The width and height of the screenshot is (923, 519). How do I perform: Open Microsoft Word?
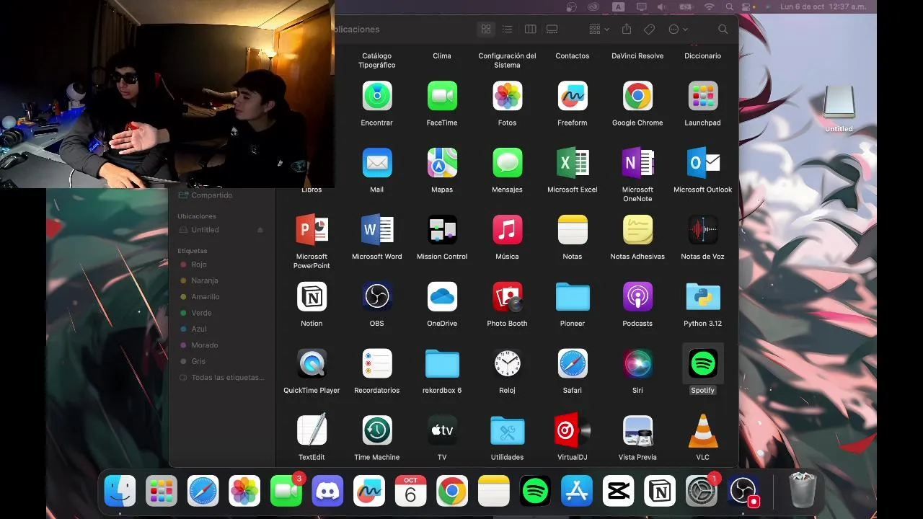pos(377,230)
